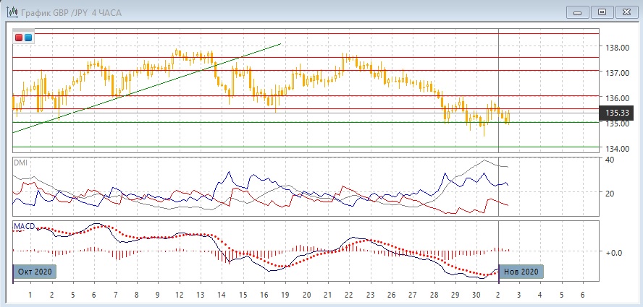This screenshot has height=307, width=643.
Task: Select the DMI indicator label
Action: point(22,163)
